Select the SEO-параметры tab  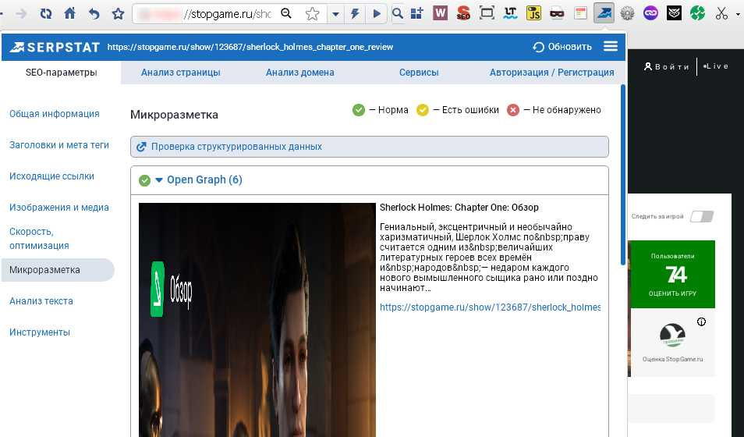(x=61, y=73)
